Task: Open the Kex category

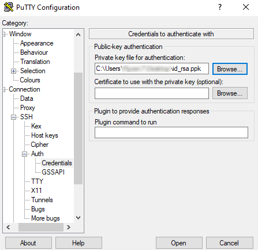Action: [36, 126]
